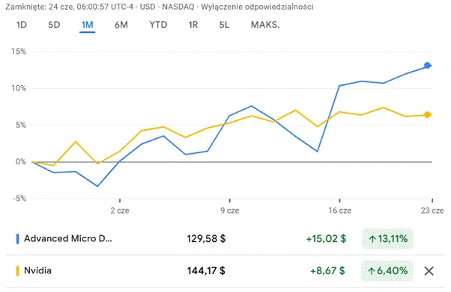This screenshot has height=292, width=451.
Task: Click the 2 cze axis label
Action: point(120,211)
